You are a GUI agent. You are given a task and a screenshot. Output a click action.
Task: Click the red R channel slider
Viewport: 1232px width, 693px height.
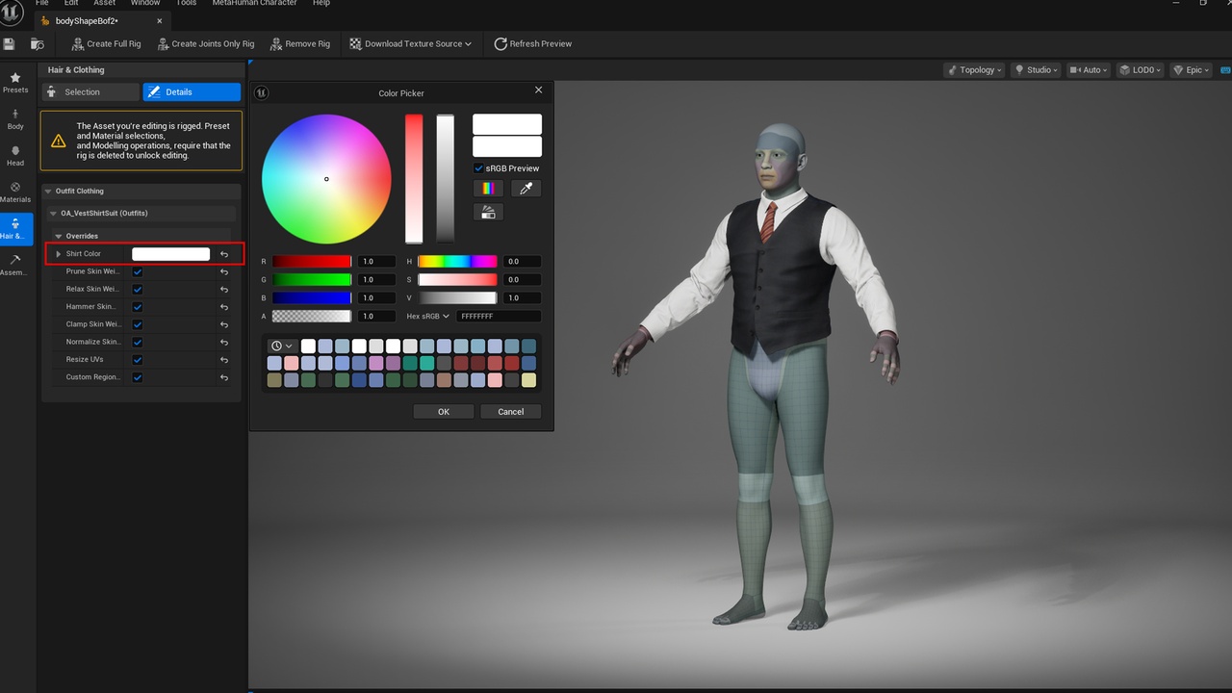click(x=311, y=262)
